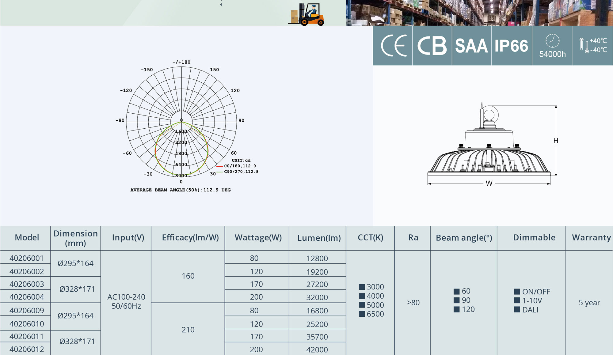Tick the 90 beam angle checkbox
The width and height of the screenshot is (613, 355).
pyautogui.click(x=456, y=300)
